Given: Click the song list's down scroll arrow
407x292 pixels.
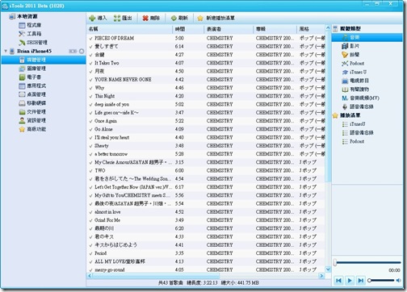Looking at the screenshot, I should click(328, 269).
